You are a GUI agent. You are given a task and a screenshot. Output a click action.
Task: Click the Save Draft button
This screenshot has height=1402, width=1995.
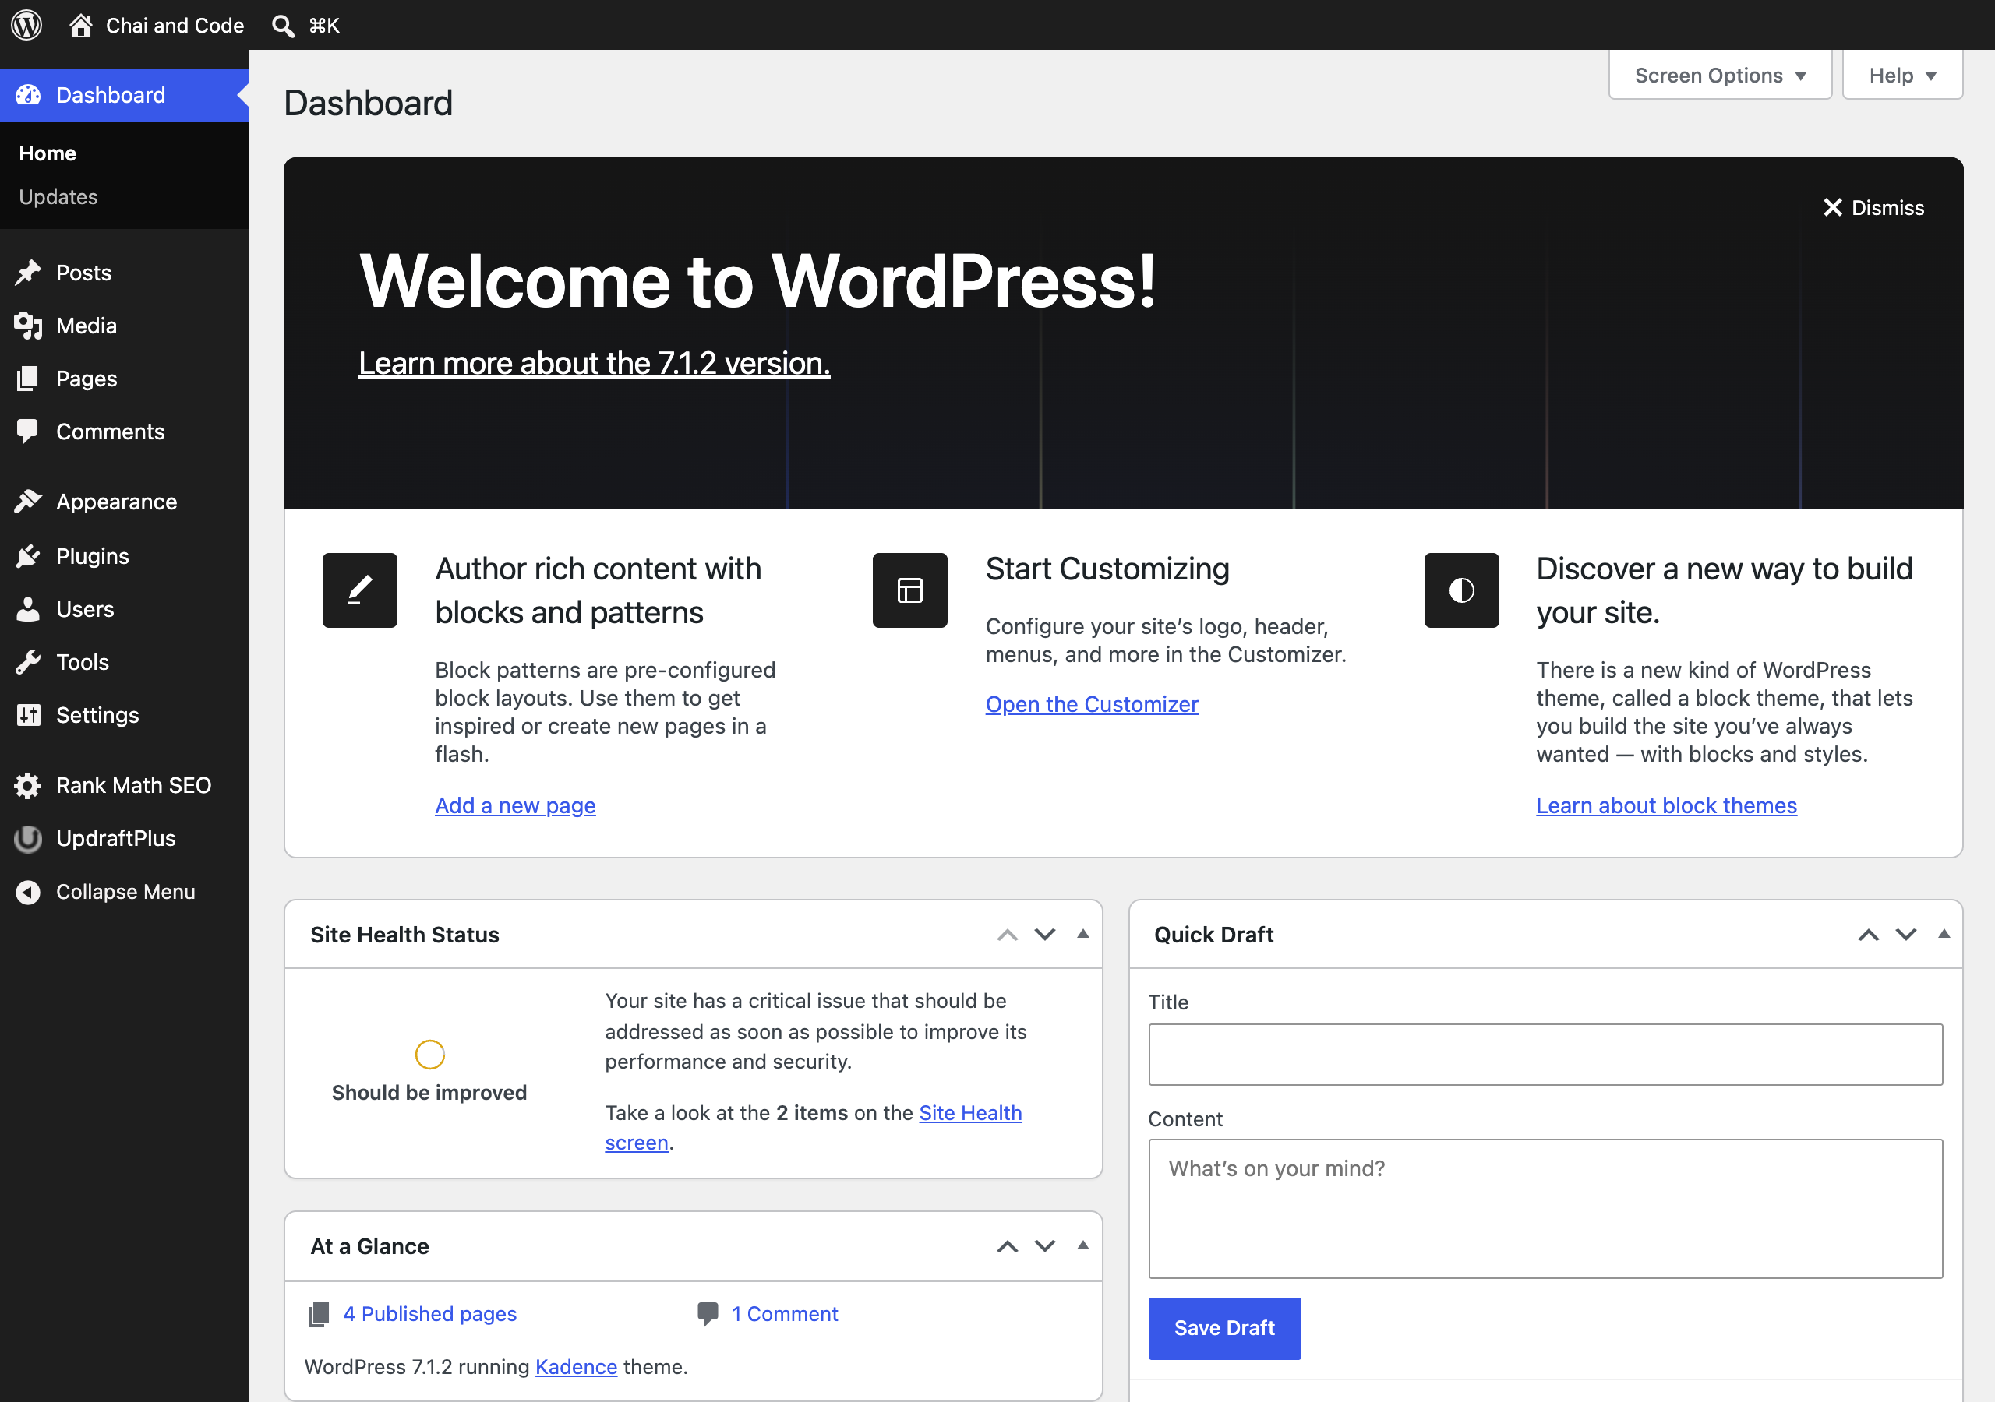point(1224,1327)
